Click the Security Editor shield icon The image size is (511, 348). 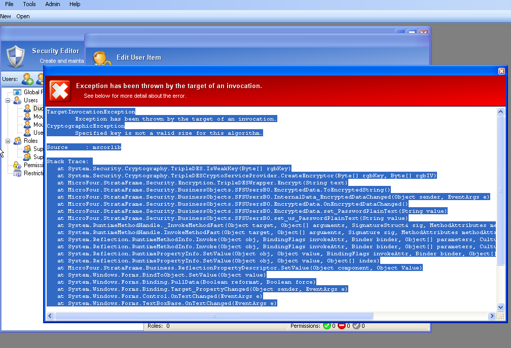click(15, 55)
